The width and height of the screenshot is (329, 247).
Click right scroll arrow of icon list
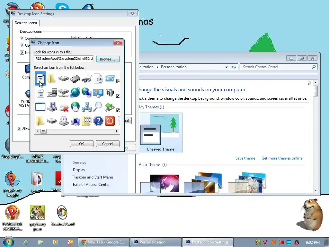(117, 131)
